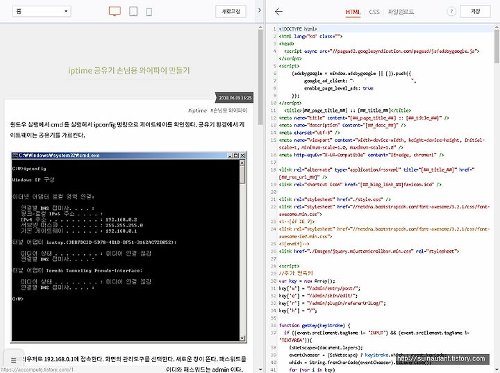Click the google_ad_client line in the code
Screen dimensions: 500x373
360,81
